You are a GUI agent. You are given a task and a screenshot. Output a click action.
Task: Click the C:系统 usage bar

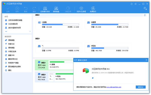tap(60, 24)
